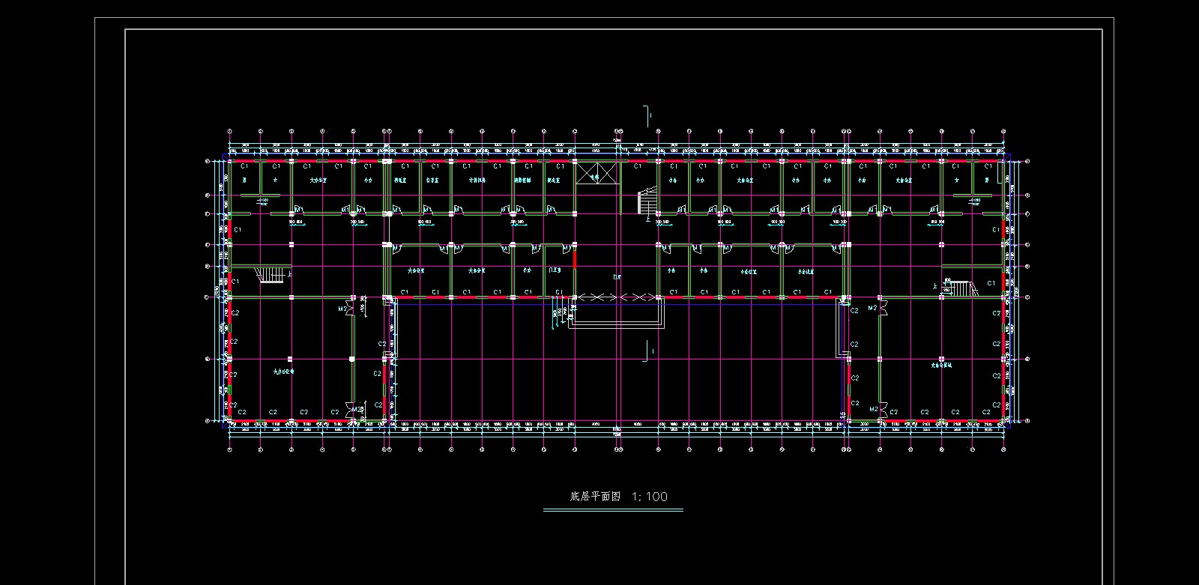Select the top-left elevation mark -0.030
This screenshot has width=1199, height=585.
coord(262,201)
